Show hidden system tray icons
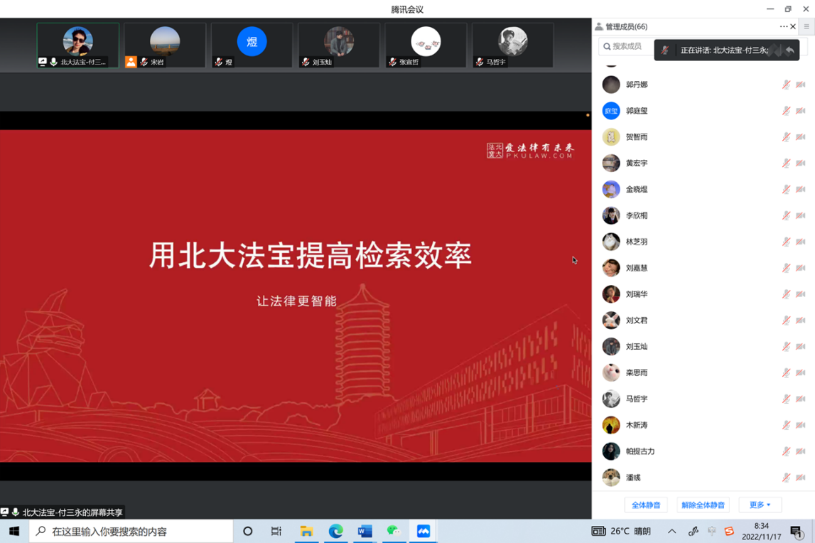 (672, 531)
